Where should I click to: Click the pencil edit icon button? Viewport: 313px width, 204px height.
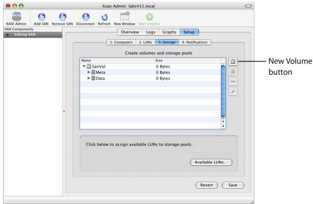[233, 92]
